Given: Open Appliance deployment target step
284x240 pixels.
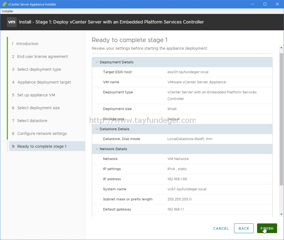Looking at the screenshot, I should pyautogui.click(x=41, y=82).
